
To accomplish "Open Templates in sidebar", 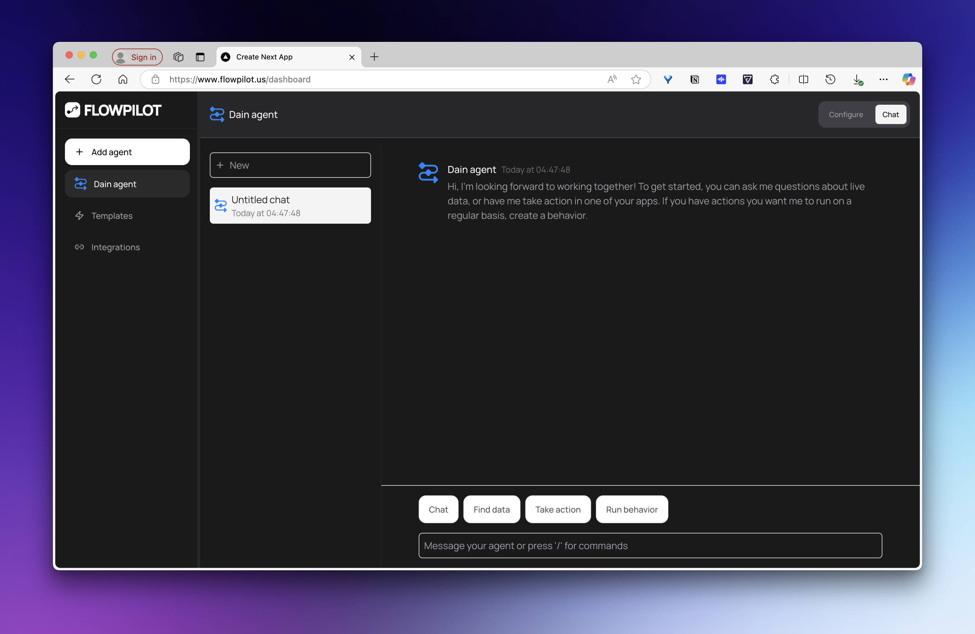I will pos(112,216).
